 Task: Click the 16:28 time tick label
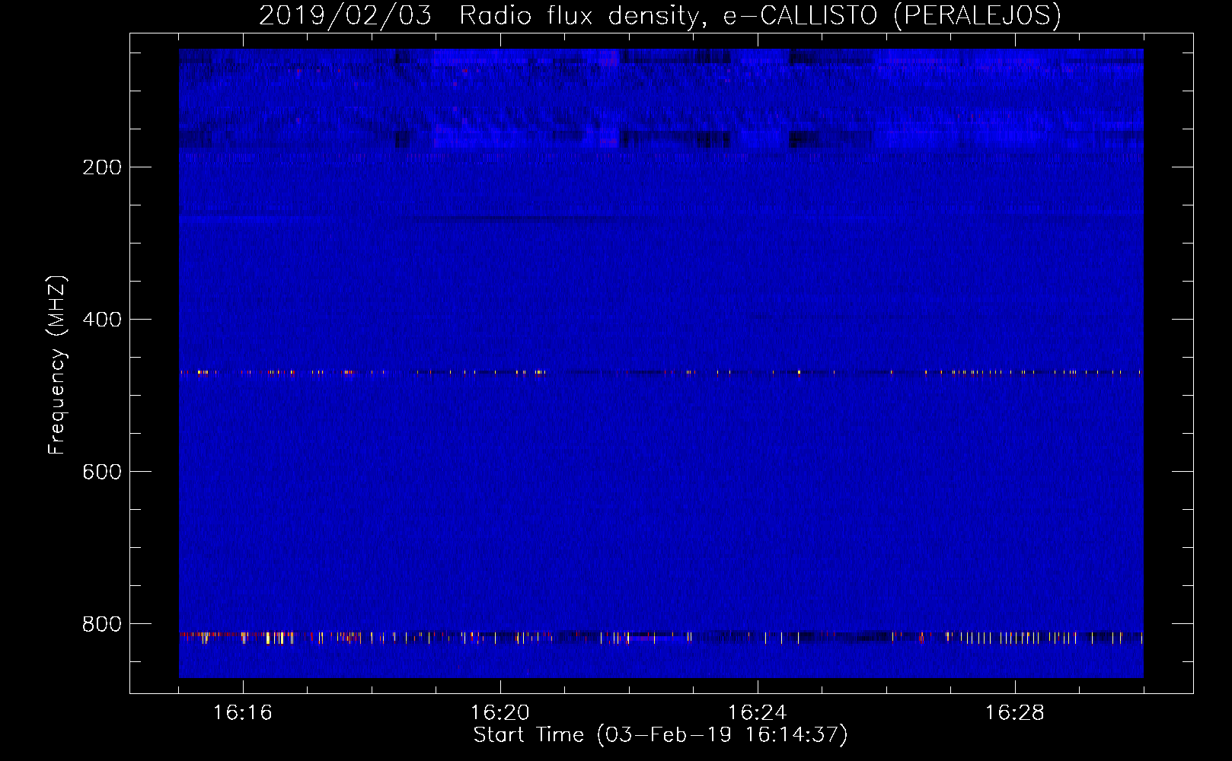pyautogui.click(x=1015, y=713)
